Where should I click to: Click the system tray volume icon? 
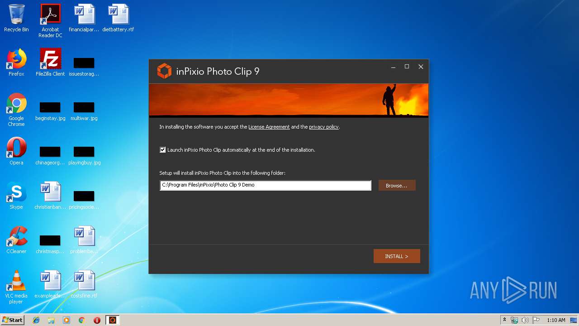click(x=525, y=320)
